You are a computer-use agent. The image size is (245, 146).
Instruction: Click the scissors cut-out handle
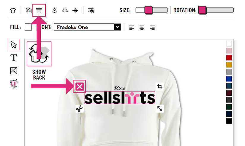coord(80,109)
